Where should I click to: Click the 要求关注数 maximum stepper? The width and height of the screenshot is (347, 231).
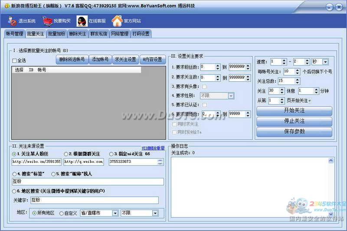tap(248, 78)
